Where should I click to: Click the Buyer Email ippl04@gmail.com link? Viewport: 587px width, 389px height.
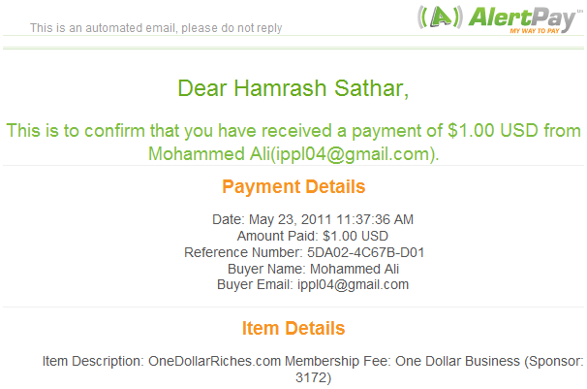click(353, 285)
